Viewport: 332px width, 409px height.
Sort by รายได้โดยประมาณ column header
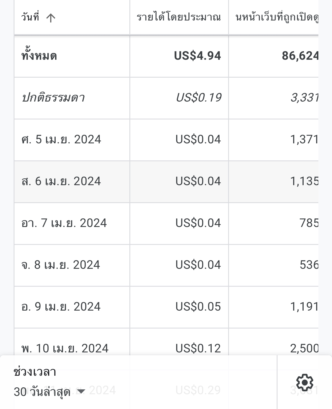(x=179, y=17)
